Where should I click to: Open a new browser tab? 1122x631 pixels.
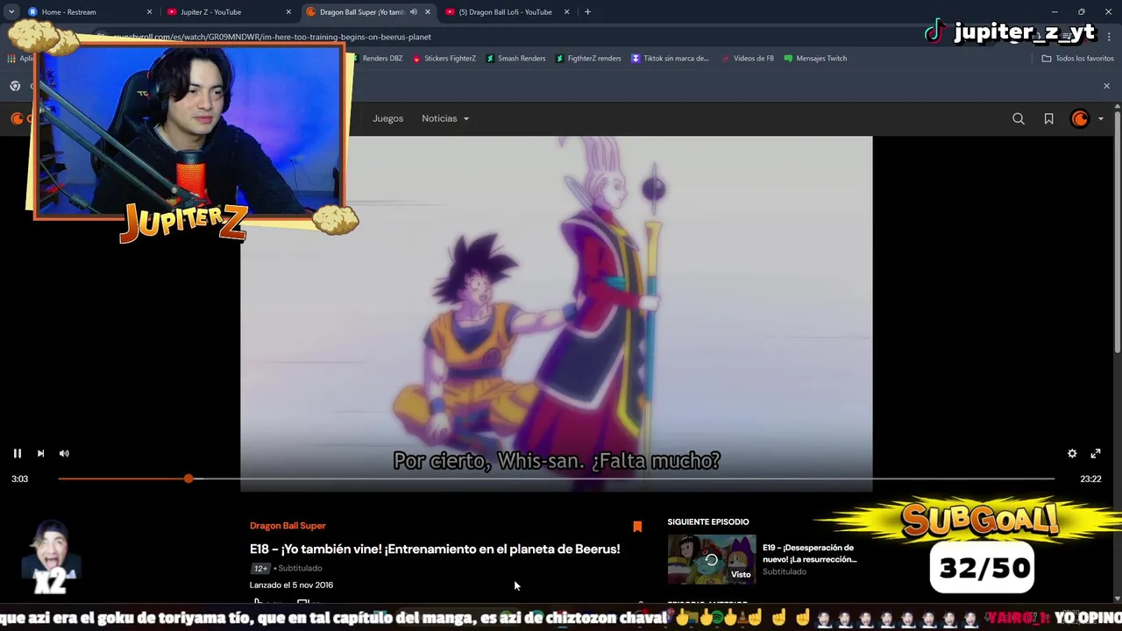coord(587,12)
